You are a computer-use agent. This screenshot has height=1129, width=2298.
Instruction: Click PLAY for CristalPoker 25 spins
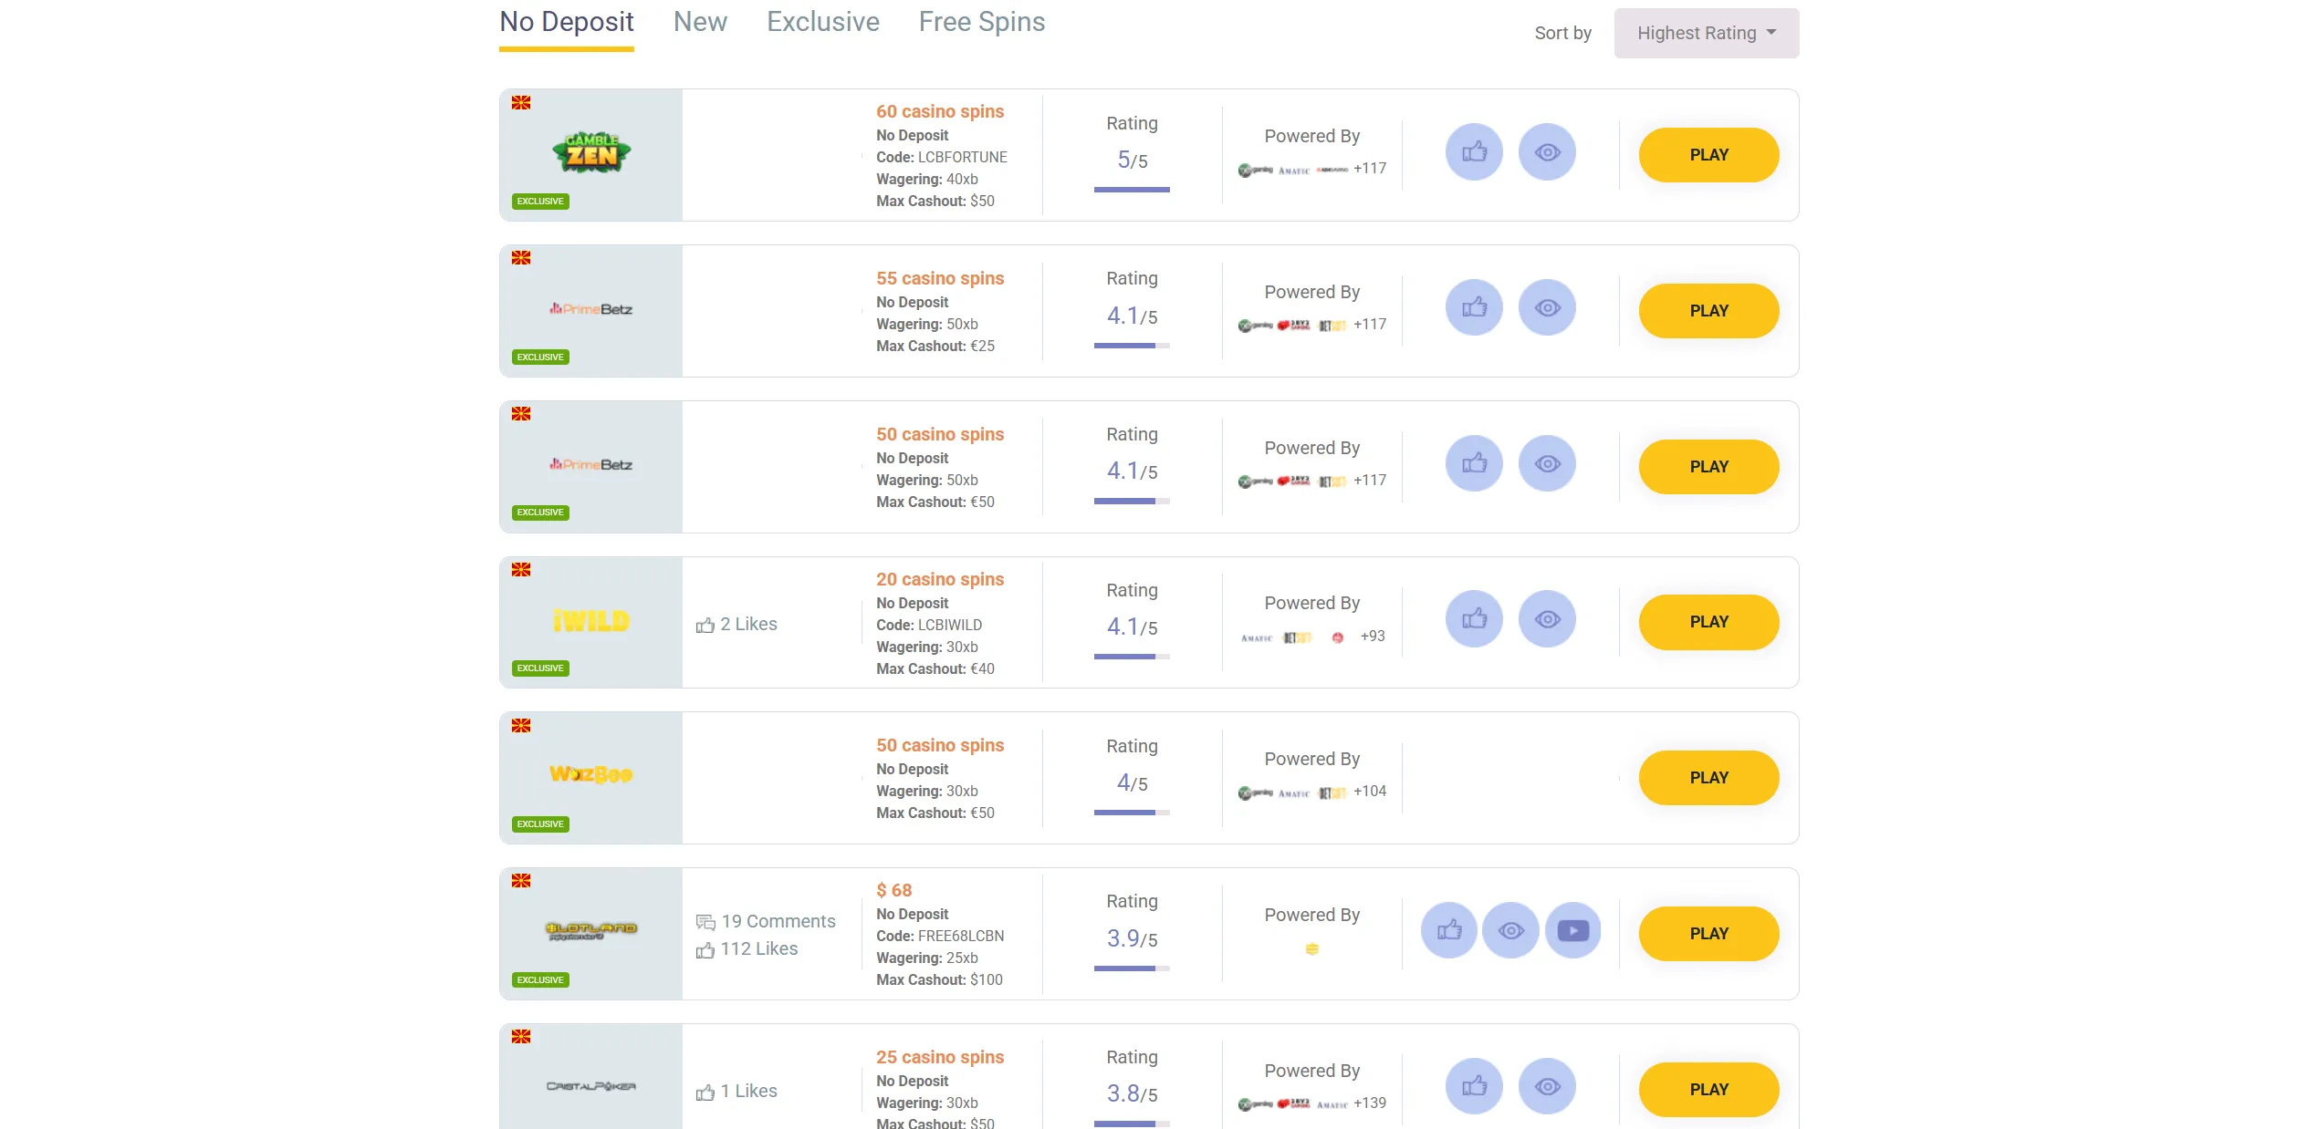[x=1709, y=1090]
